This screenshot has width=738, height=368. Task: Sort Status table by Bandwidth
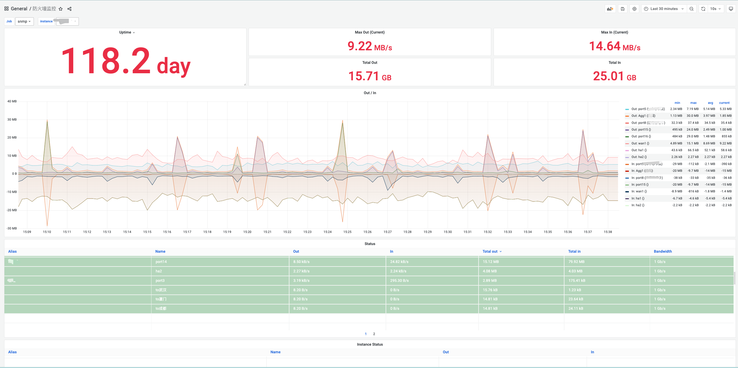[663, 252]
